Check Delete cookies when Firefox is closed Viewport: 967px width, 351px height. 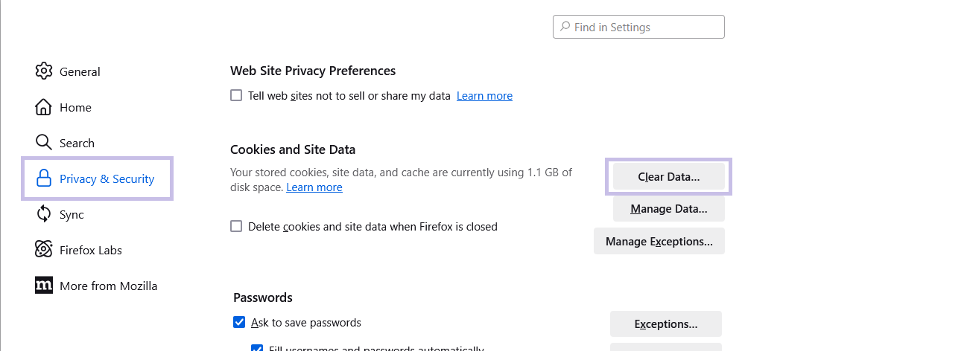tap(236, 227)
